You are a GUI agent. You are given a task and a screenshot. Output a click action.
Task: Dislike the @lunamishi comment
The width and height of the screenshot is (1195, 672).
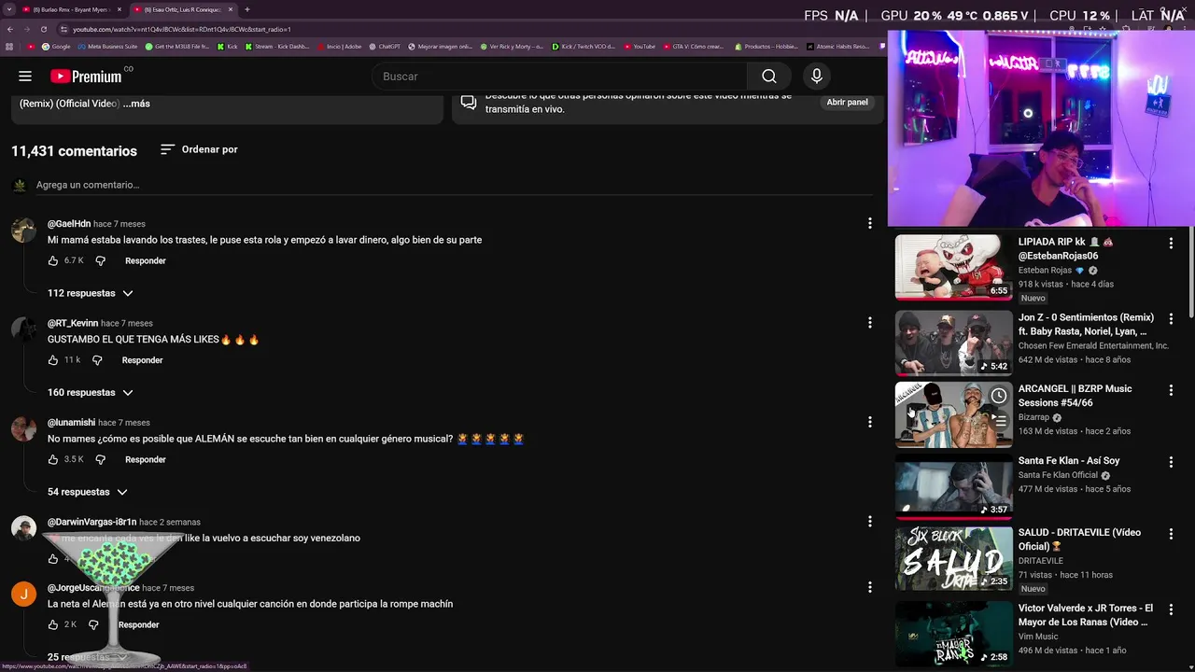pyautogui.click(x=101, y=459)
